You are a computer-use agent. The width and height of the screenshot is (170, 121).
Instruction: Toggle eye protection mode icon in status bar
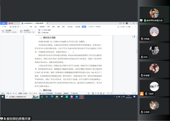[89, 93]
